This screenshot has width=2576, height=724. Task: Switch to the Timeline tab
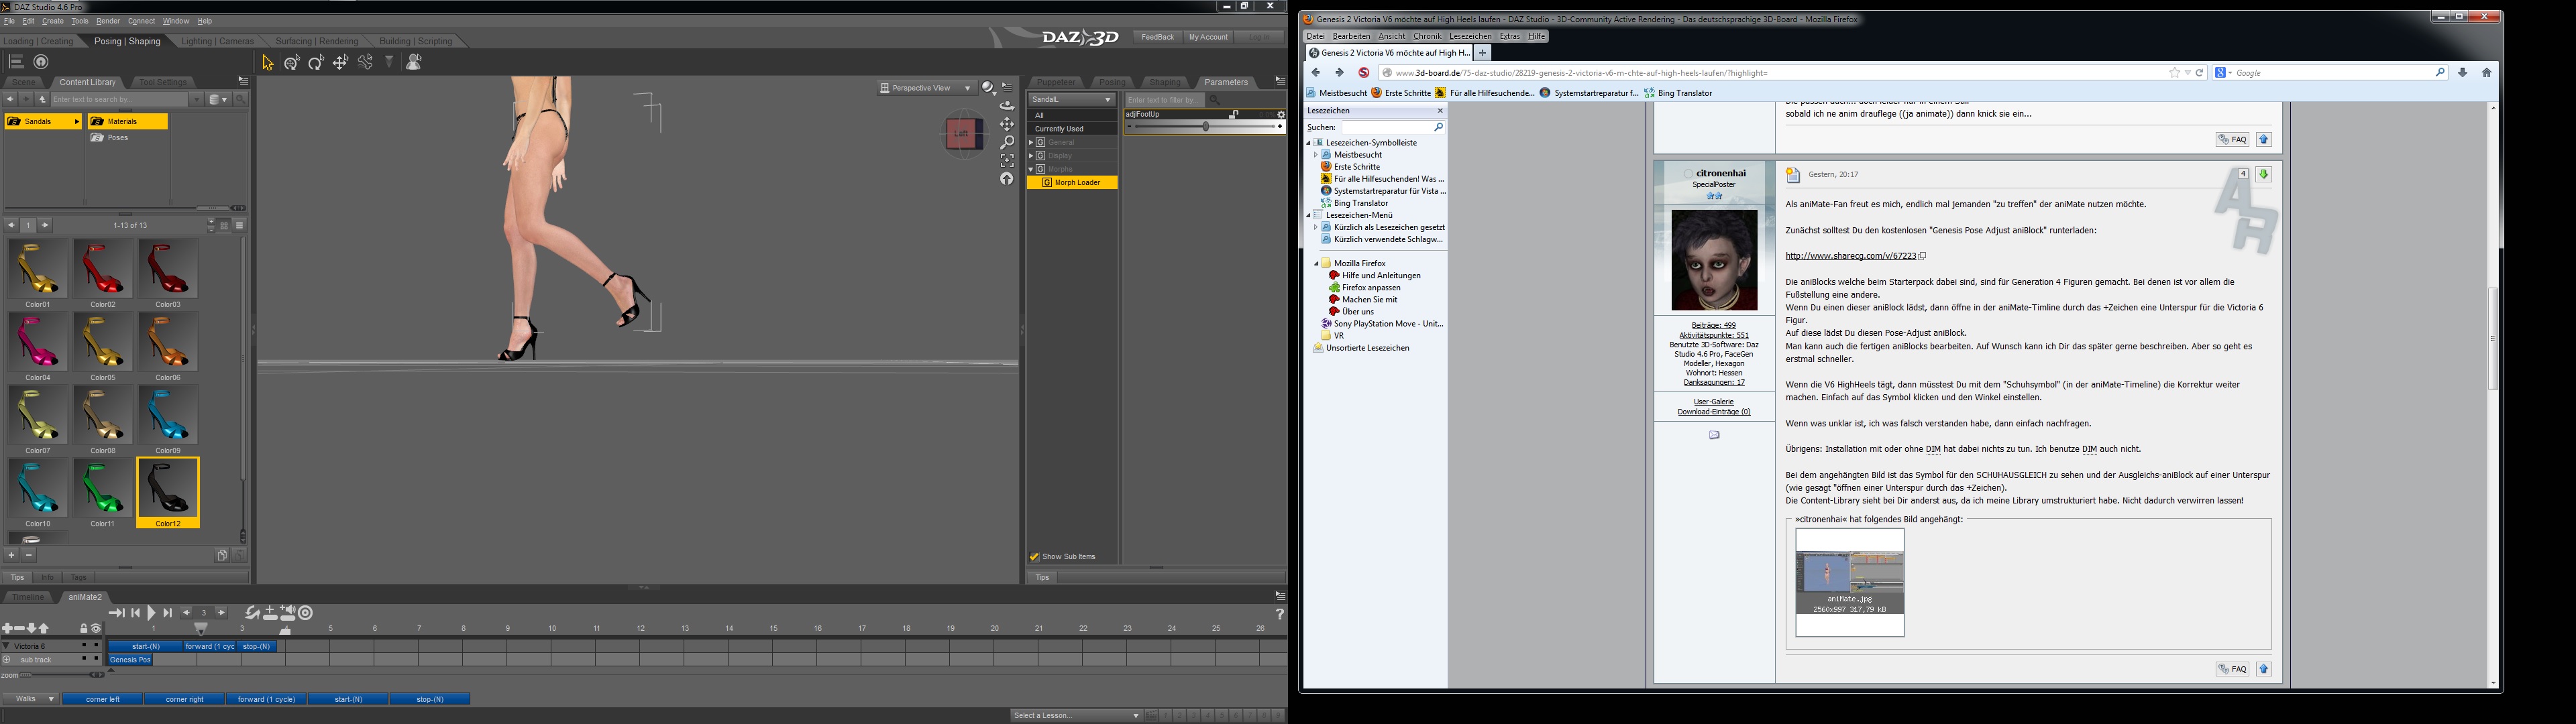(x=28, y=597)
